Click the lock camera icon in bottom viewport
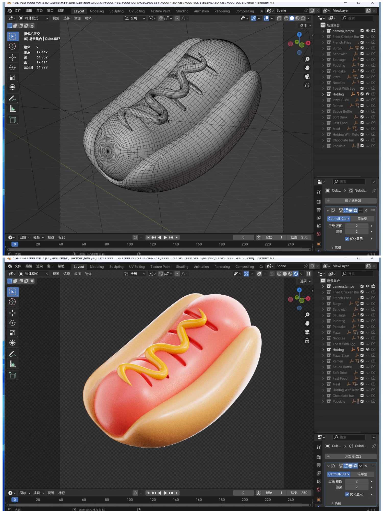This screenshot has width=383, height=511. [x=307, y=341]
